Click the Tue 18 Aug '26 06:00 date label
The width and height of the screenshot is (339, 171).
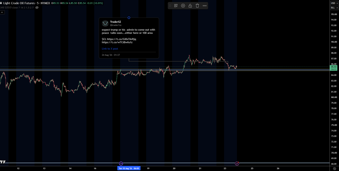129,168
